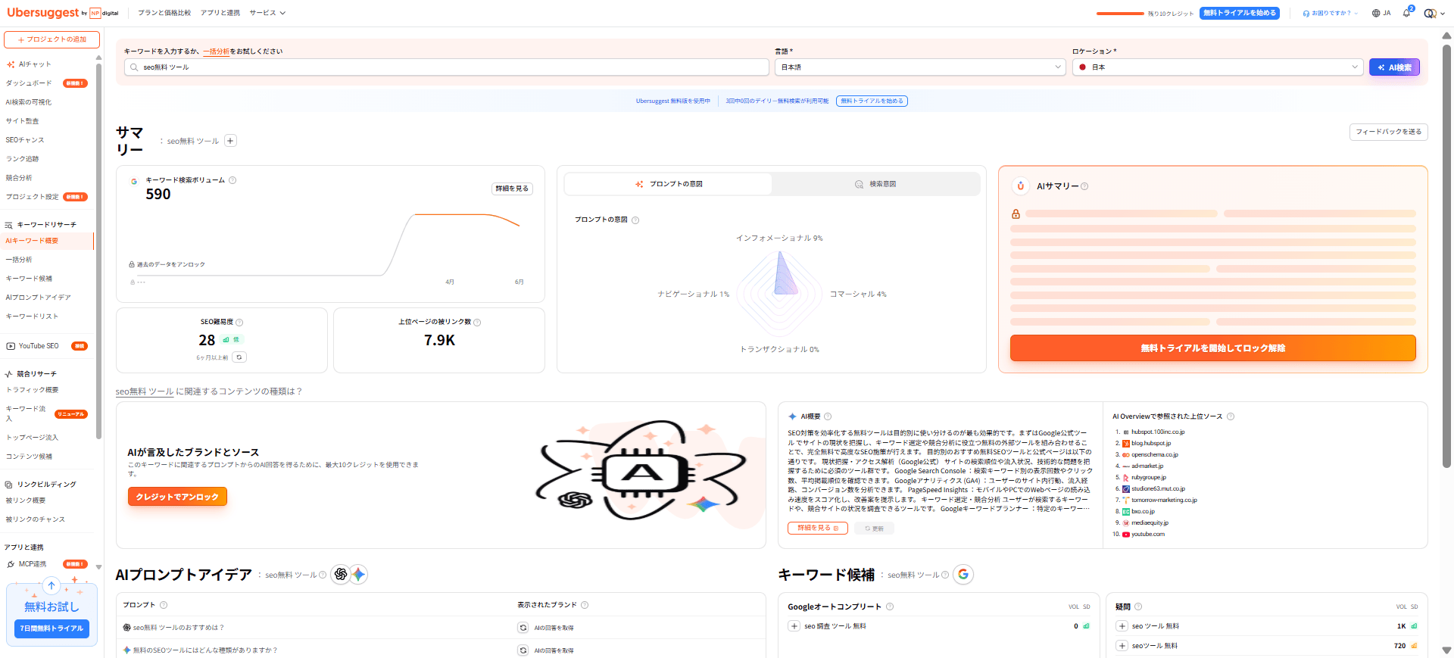Click info icon beside AIサマリー

(1084, 186)
